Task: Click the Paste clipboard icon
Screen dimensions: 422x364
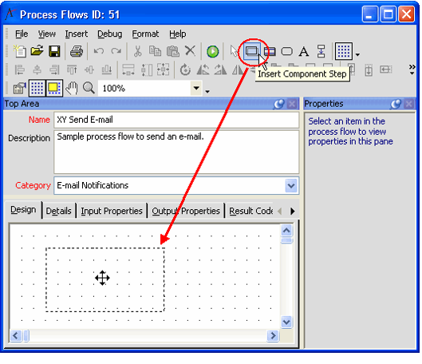Action: (x=173, y=51)
